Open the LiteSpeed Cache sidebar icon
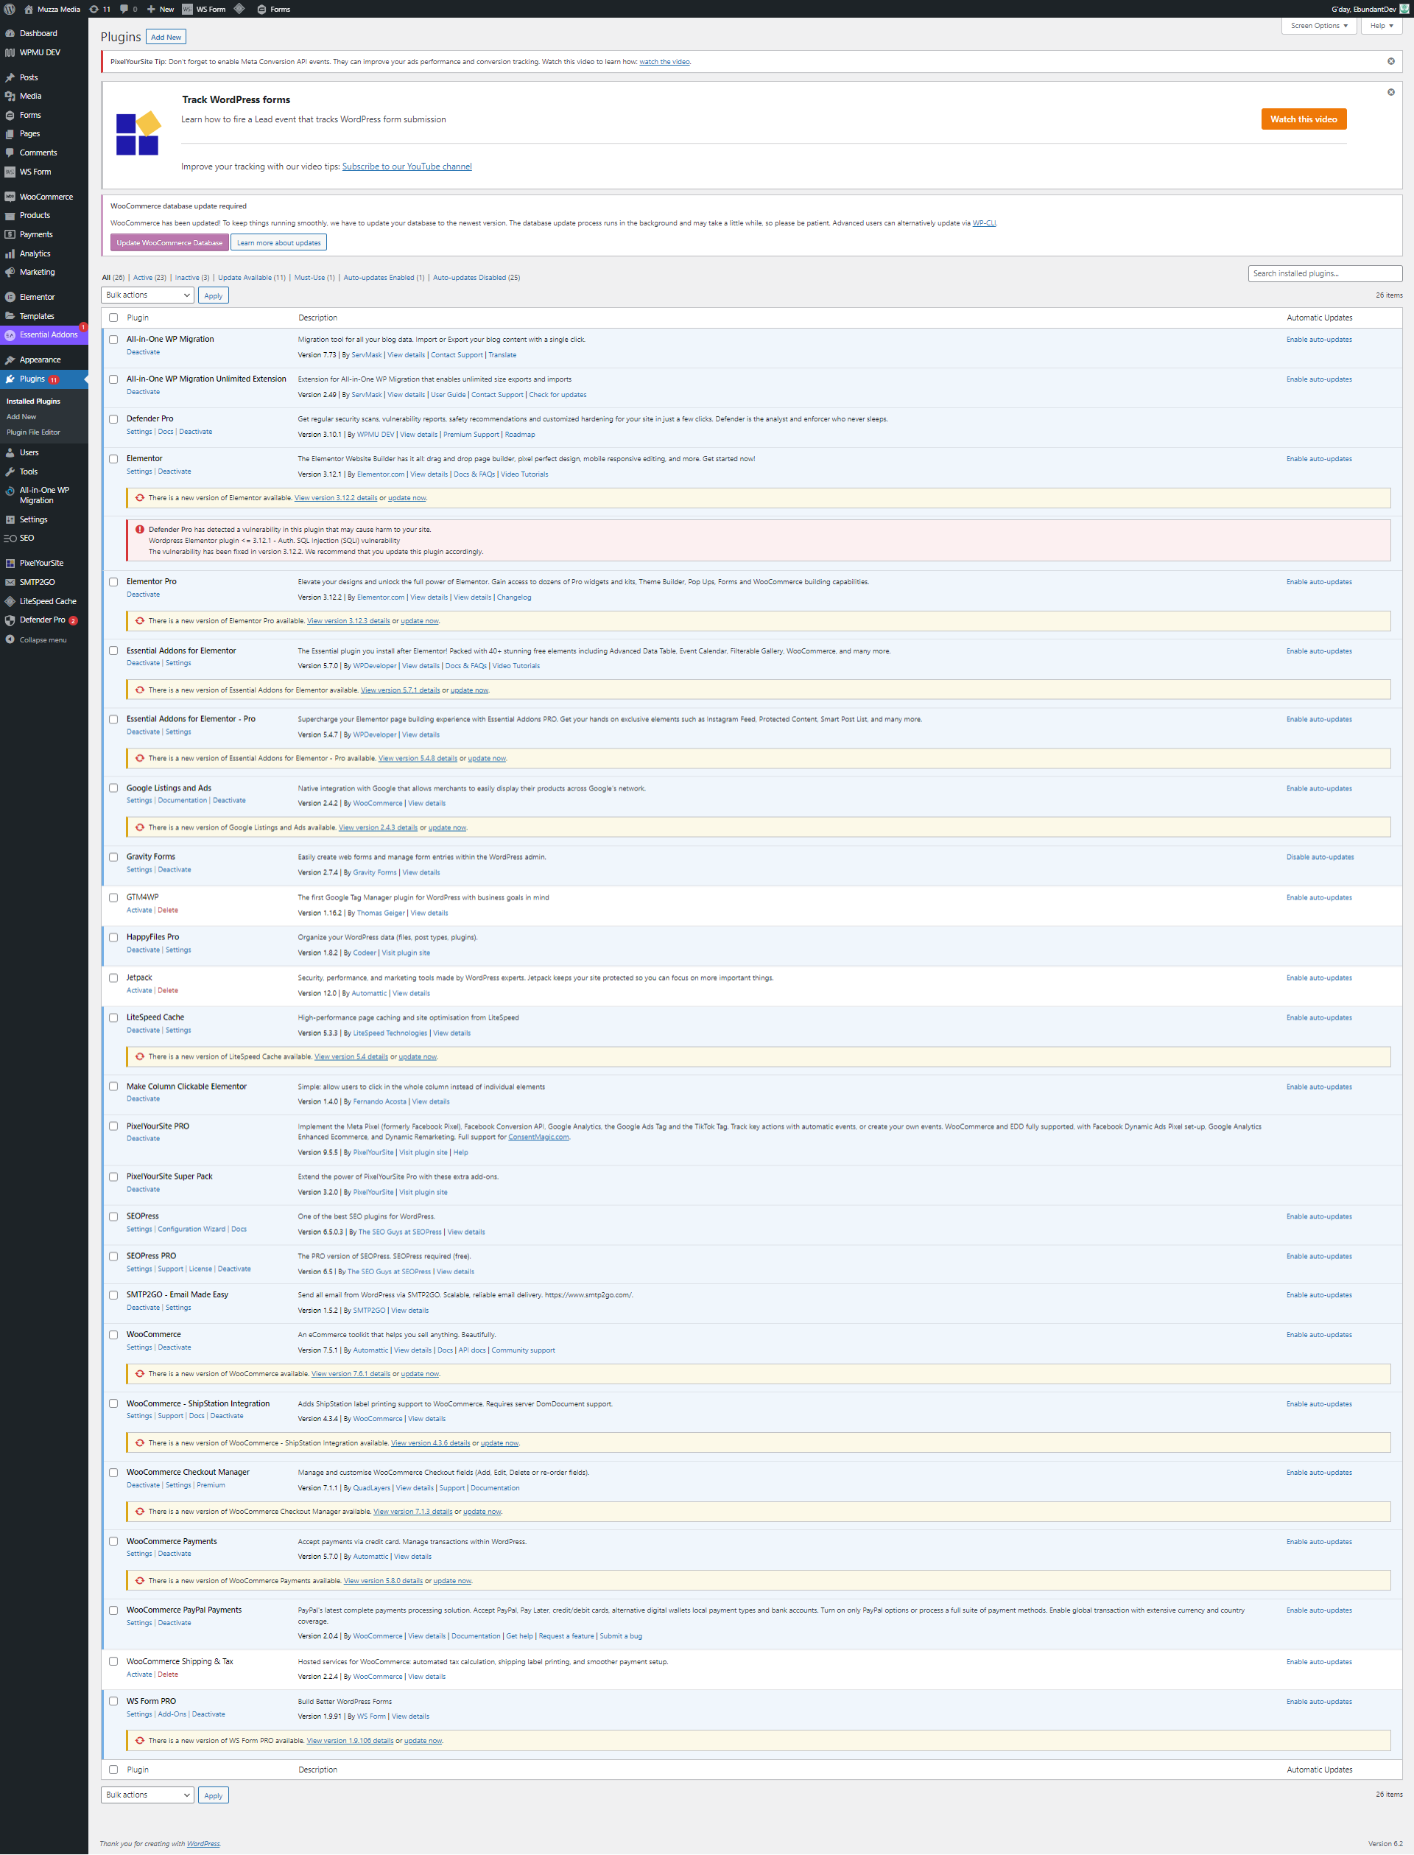This screenshot has height=1855, width=1414. 10,601
